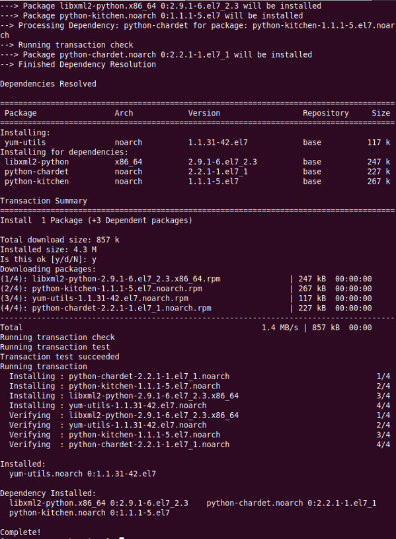Click 'libxml2-python' in the package table

pyautogui.click(x=37, y=162)
